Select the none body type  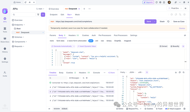(52, 41)
